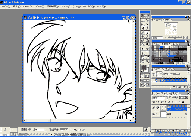This screenshot has height=137, width=191.
Task: Open Navigator palette flyout menu arrow
Action: click(x=188, y=20)
